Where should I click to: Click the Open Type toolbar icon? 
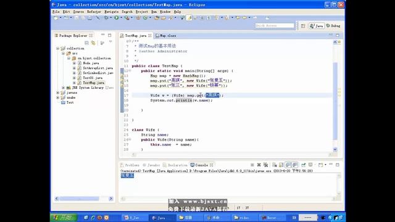[x=157, y=18]
